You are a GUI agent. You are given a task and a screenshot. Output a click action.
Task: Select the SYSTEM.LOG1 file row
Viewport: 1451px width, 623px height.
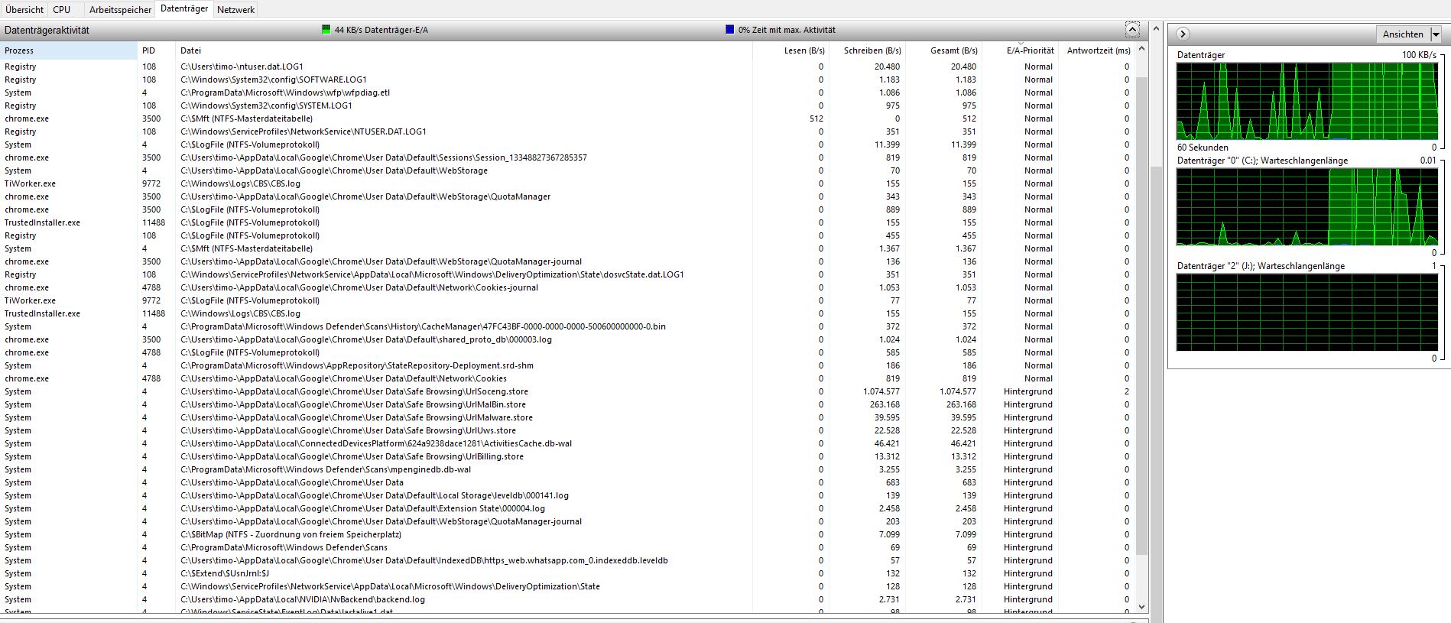[x=567, y=105]
